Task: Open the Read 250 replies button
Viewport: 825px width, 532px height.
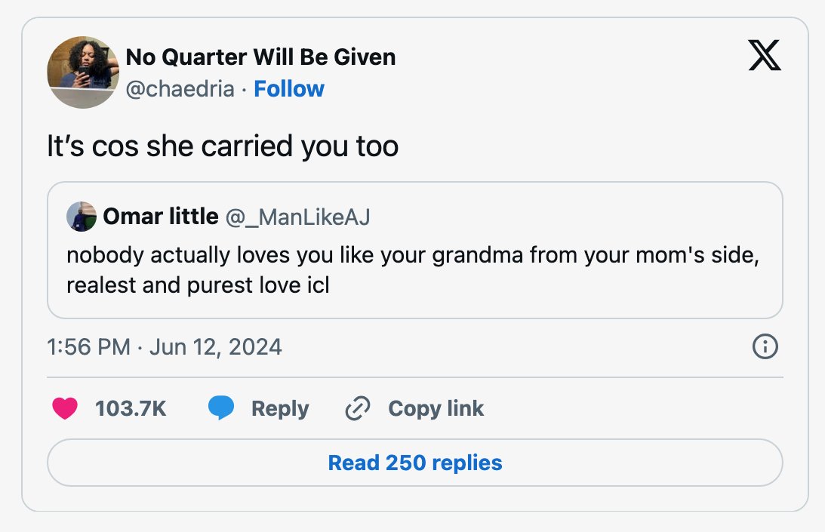Action: pyautogui.click(x=415, y=463)
